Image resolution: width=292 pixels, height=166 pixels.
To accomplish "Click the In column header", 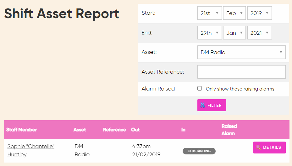I will point(183,130).
